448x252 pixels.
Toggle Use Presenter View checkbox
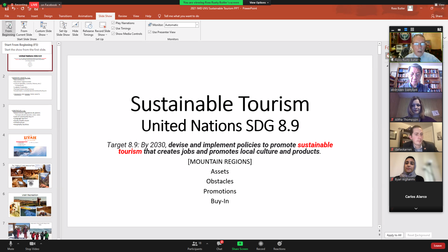(x=150, y=32)
